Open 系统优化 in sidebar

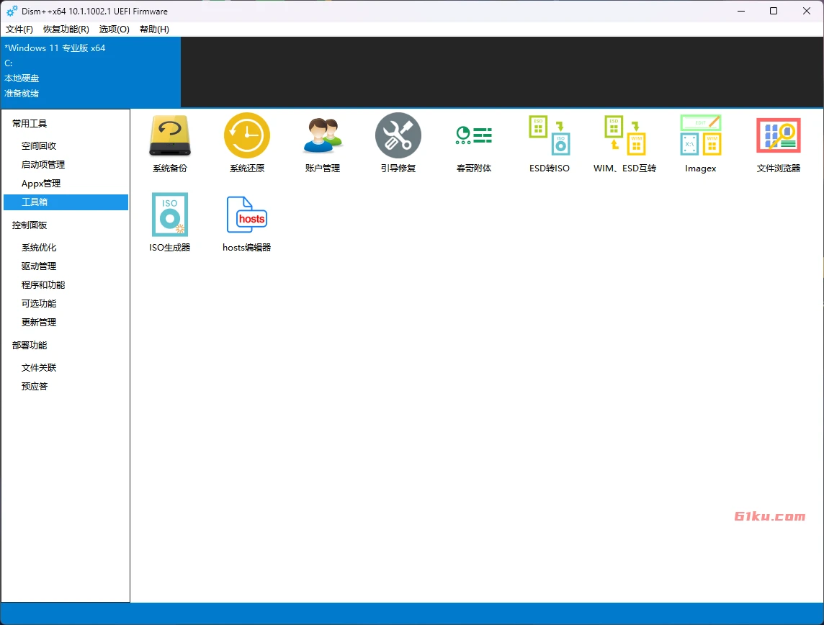tap(39, 248)
